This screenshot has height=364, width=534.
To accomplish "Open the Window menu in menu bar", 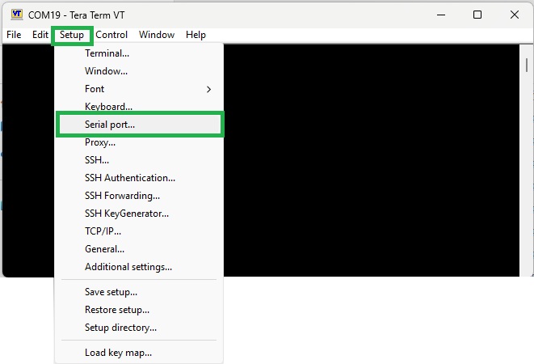I will [x=157, y=35].
